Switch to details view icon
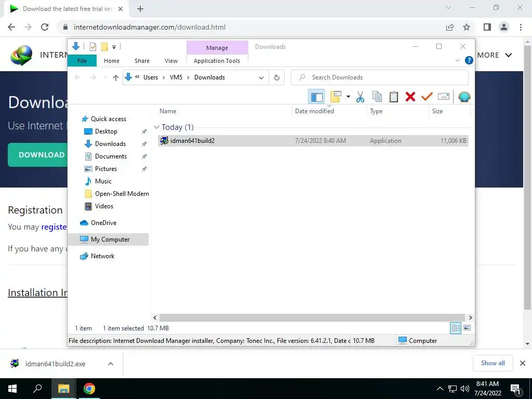 pos(456,328)
